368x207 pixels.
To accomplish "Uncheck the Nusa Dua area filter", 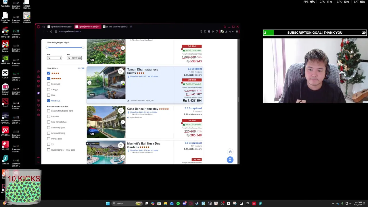I will pos(49,101).
